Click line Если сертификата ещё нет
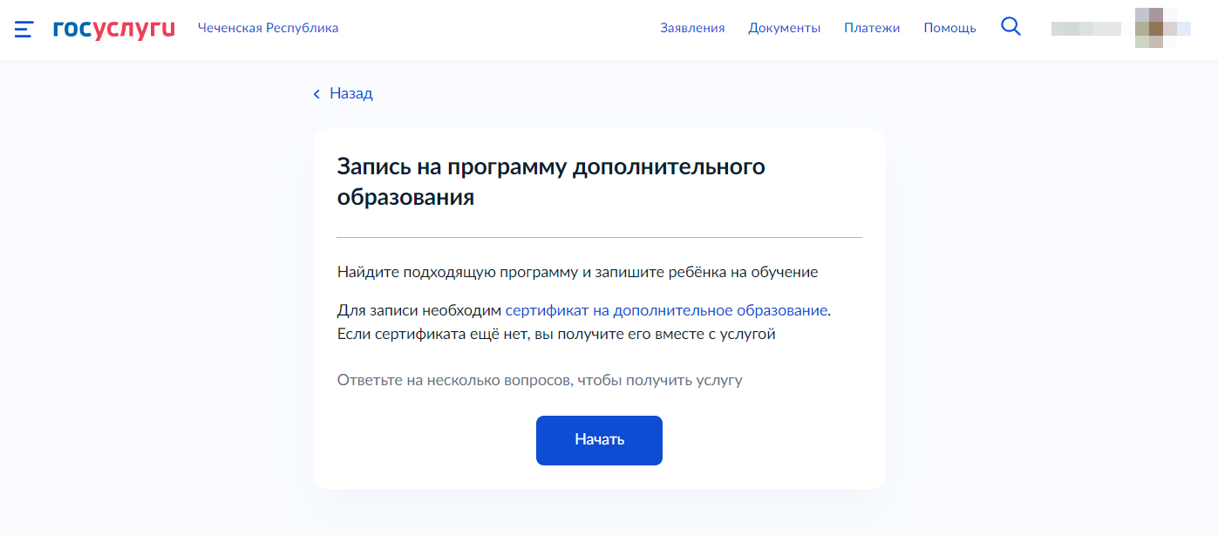The height and width of the screenshot is (536, 1218). tap(555, 334)
